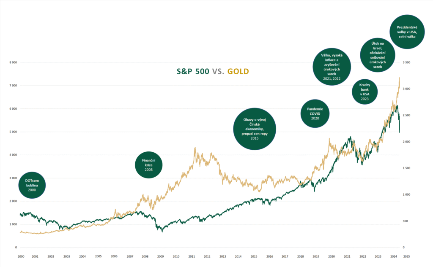Click the 2000 year label on x-axis
The width and height of the screenshot is (433, 267).
click(x=21, y=256)
